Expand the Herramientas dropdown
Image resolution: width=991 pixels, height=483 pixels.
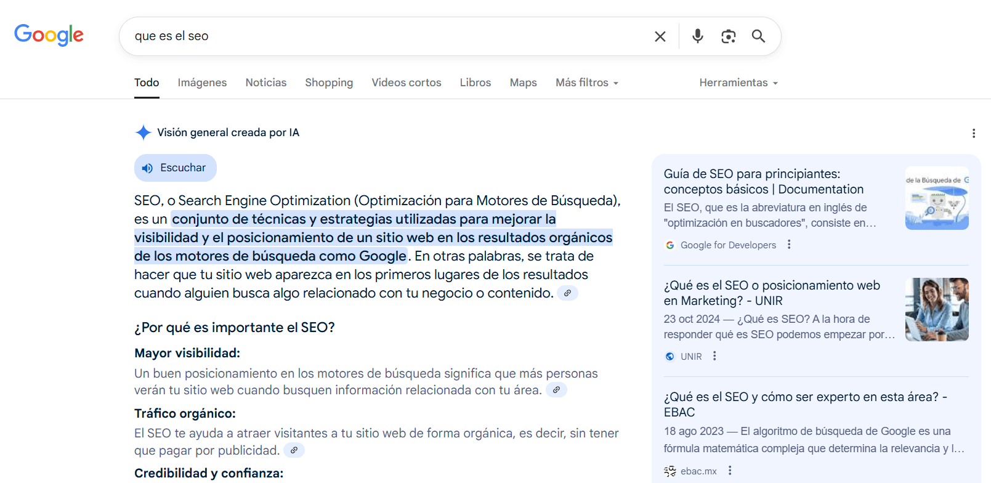tap(738, 83)
